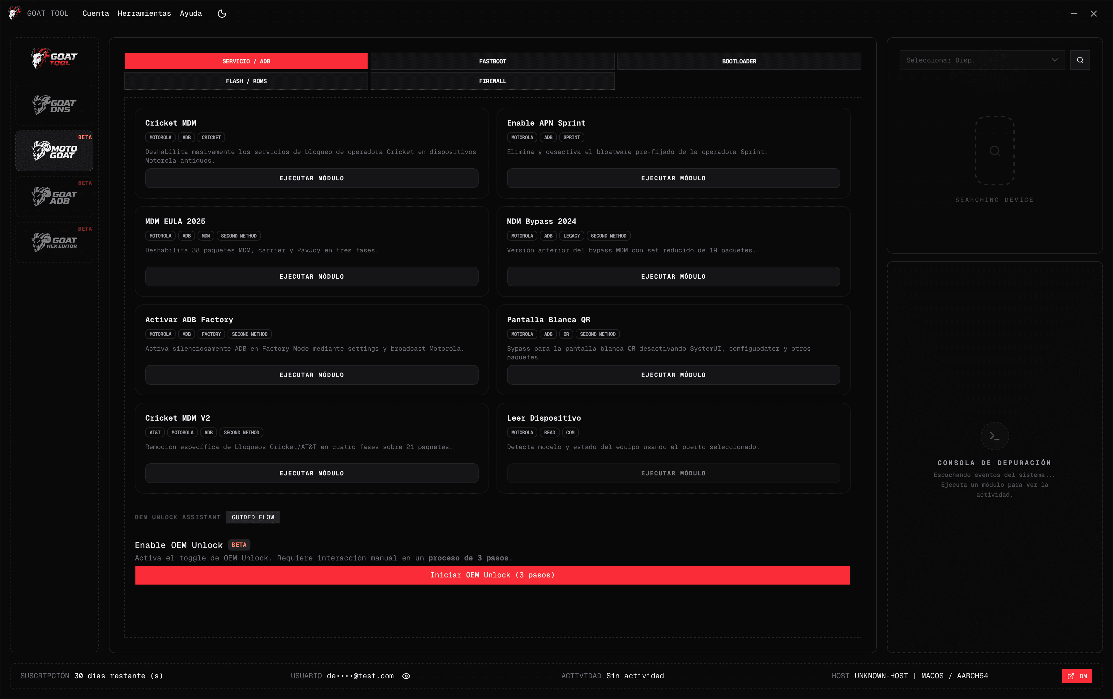This screenshot has height=699, width=1113.
Task: Click the READ tag on Leer Dispositivo
Action: (549, 433)
